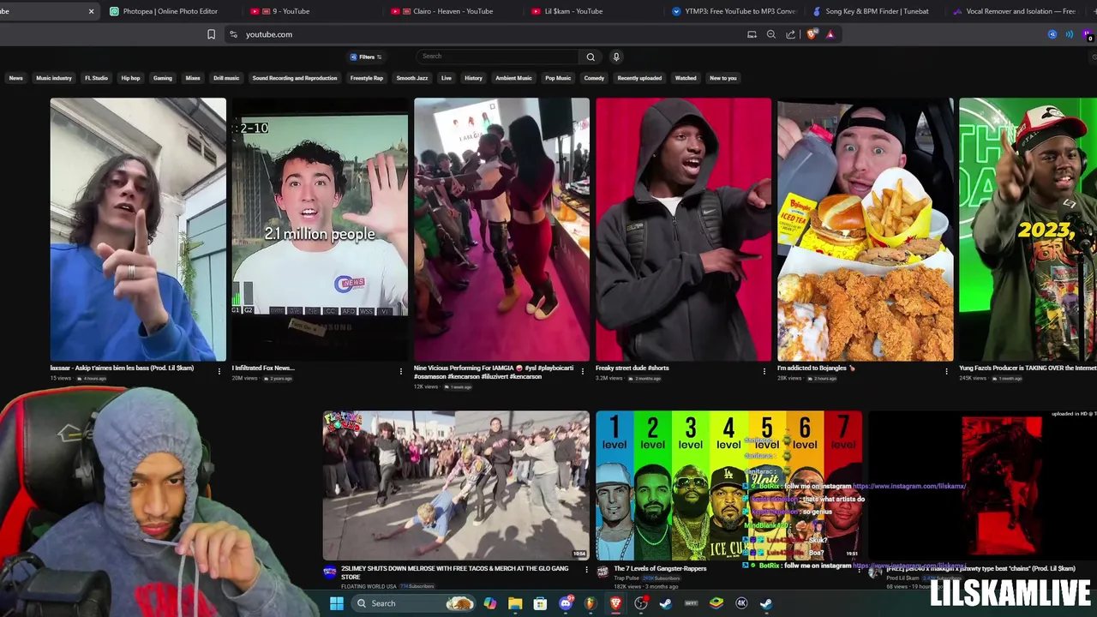This screenshot has height=617, width=1097.
Task: Select the History chip
Action: click(473, 78)
